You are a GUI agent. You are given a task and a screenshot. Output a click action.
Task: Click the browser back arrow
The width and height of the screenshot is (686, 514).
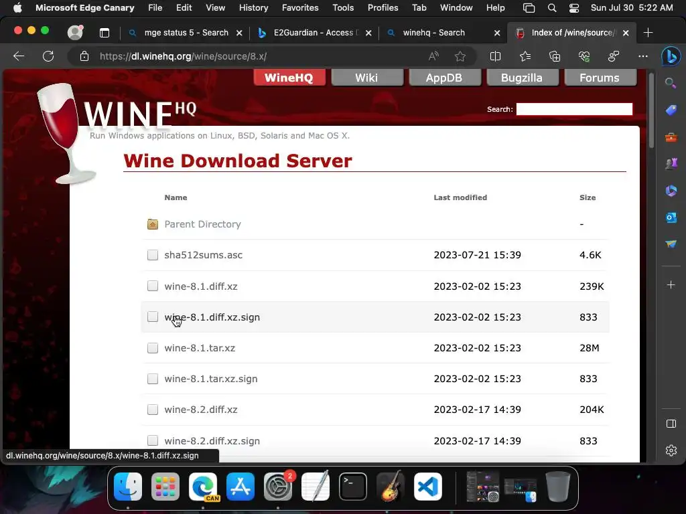coord(19,56)
